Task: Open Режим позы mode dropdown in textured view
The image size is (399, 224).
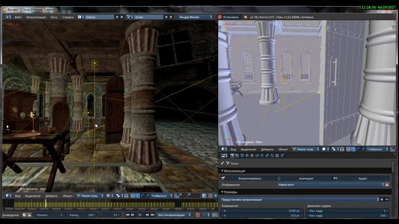Action: tap(90, 195)
